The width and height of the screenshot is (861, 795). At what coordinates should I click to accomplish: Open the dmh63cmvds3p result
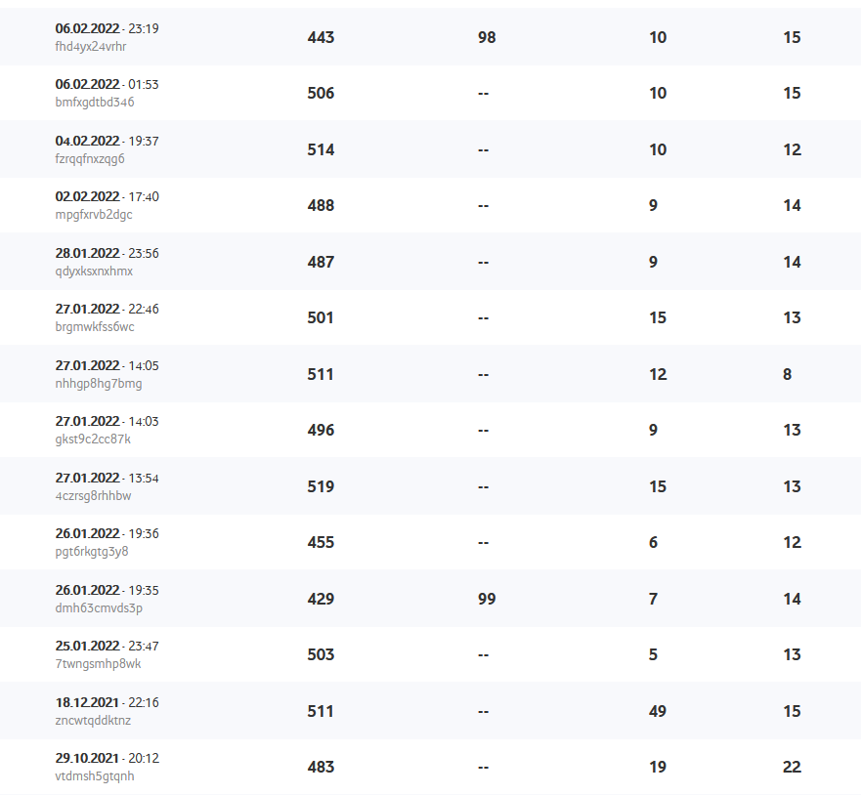[x=99, y=607]
